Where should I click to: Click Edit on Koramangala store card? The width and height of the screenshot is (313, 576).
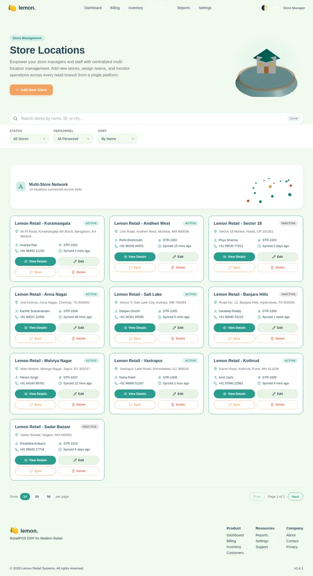[x=79, y=262]
